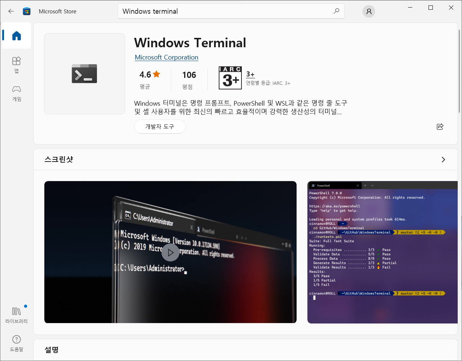The height and width of the screenshot is (361, 462).
Task: Go to Home in the sidebar
Action: pos(17,36)
